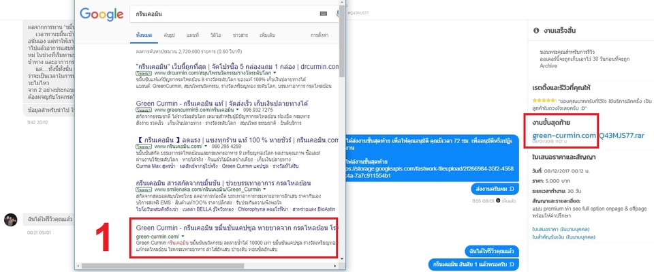Image resolution: width=654 pixels, height=272 pixels.
Task: Expand the dropdown arrow after green-curmin.com/ URL
Action: (x=183, y=237)
